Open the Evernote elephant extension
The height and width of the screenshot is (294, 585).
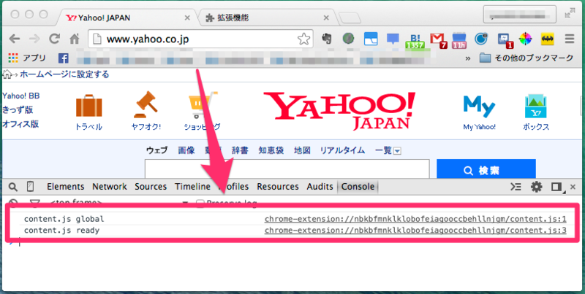coord(326,39)
